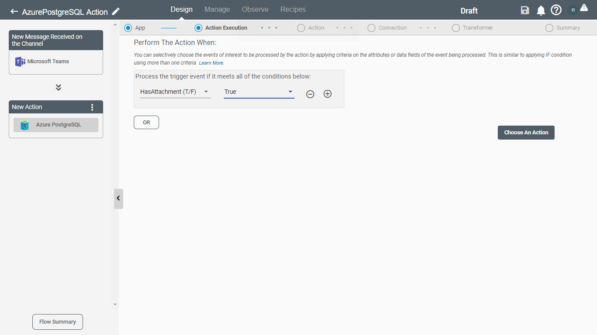Open user profile avatar 'n'

pyautogui.click(x=573, y=10)
